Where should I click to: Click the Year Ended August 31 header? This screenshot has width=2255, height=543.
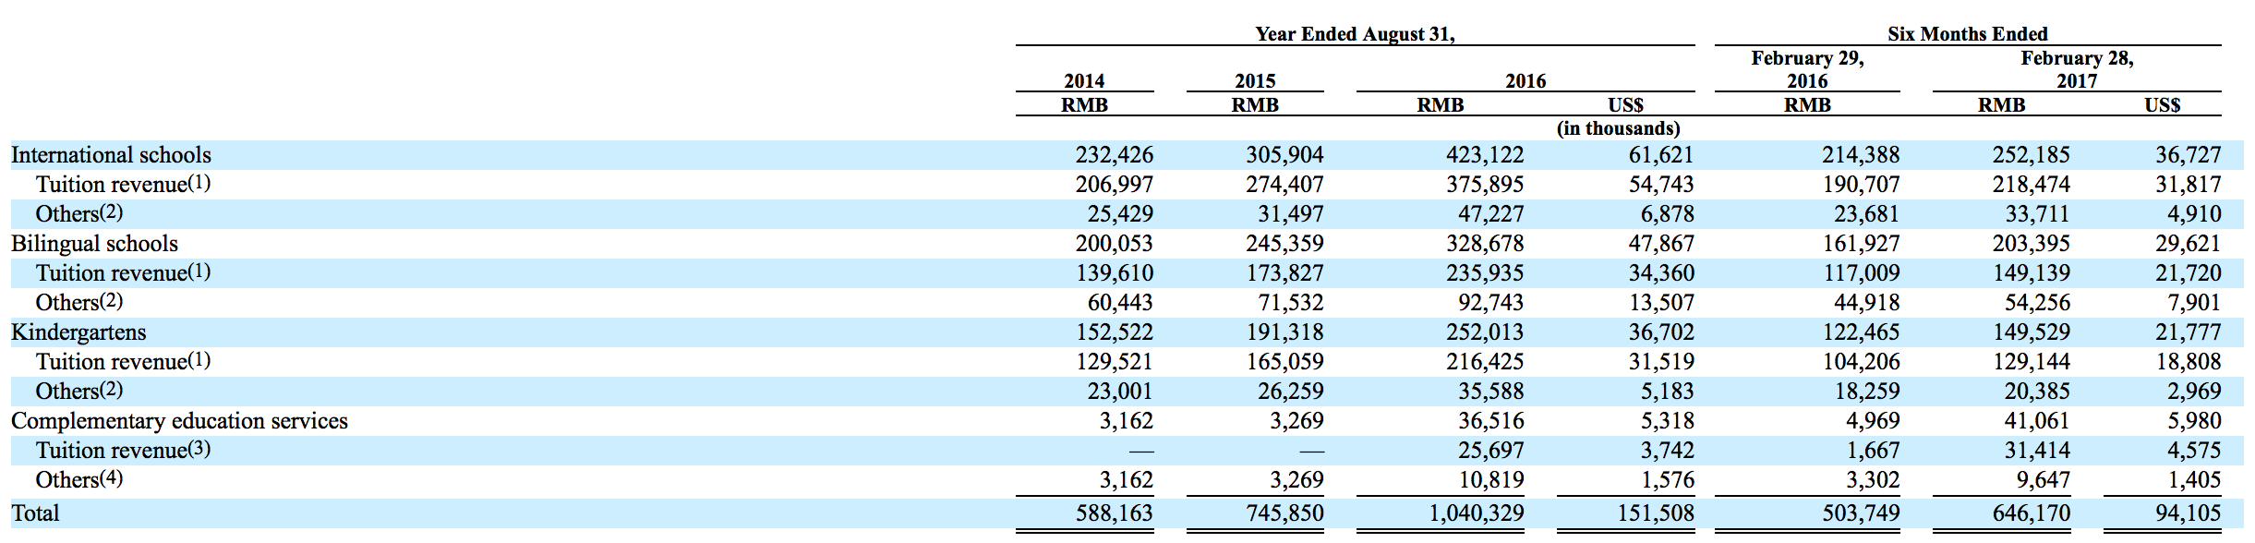coord(1354,34)
